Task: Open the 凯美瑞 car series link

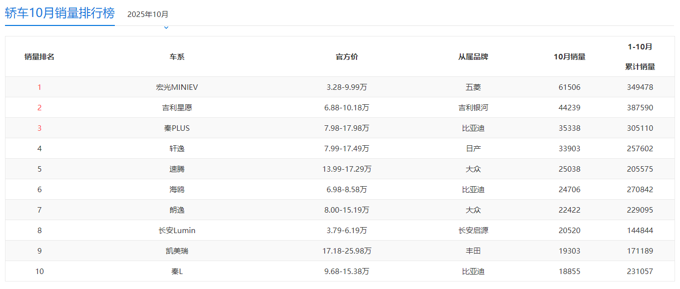Action: (x=177, y=251)
